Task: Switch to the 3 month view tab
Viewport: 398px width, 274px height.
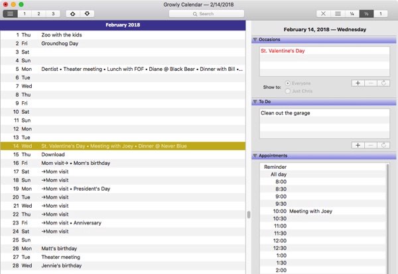Action: point(53,13)
